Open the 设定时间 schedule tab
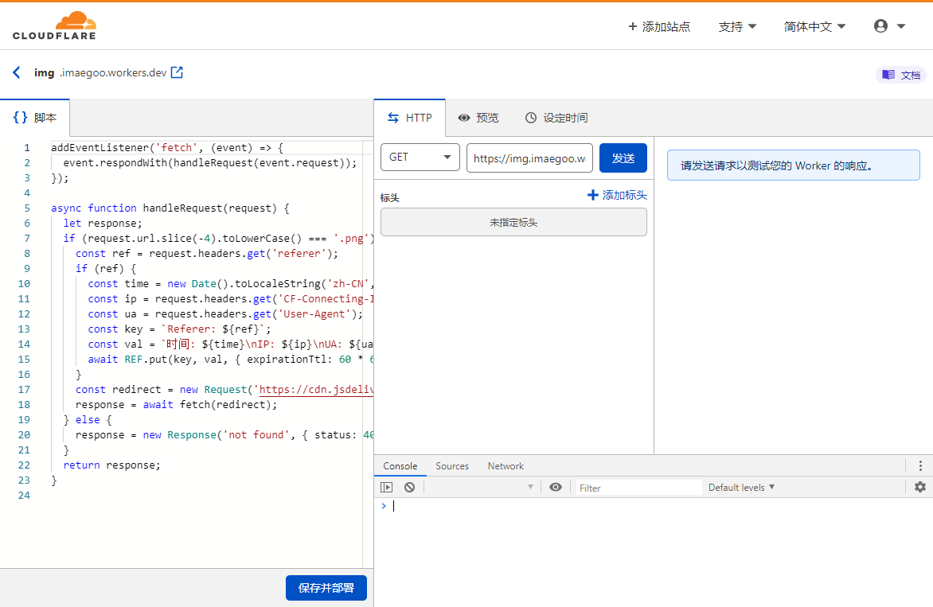 [556, 118]
